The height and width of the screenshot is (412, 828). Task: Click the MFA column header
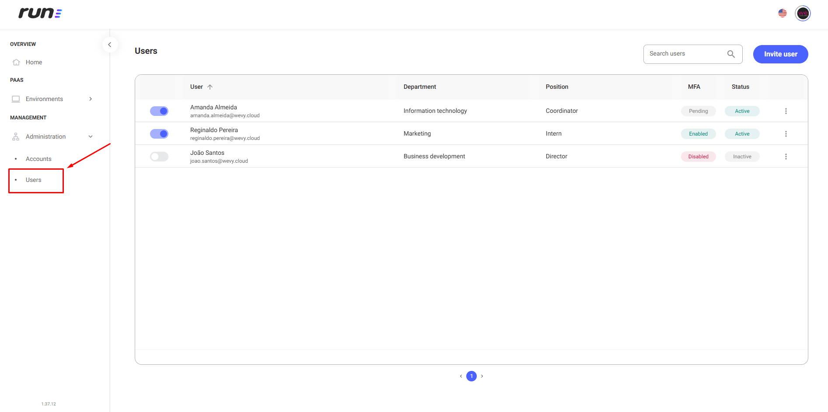(x=694, y=87)
